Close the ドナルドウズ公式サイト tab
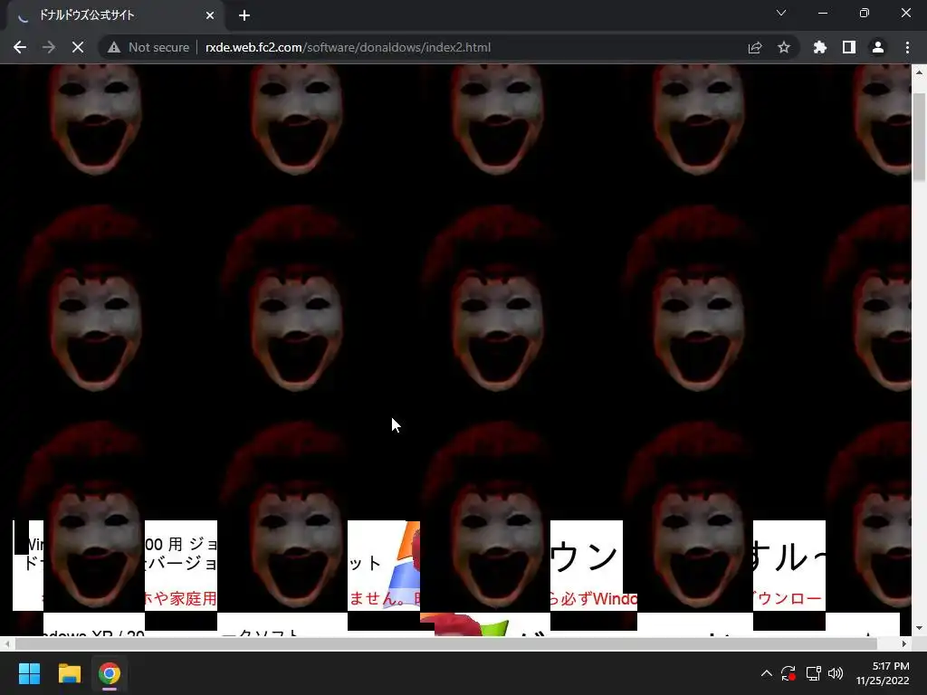The height and width of the screenshot is (695, 927). (210, 15)
